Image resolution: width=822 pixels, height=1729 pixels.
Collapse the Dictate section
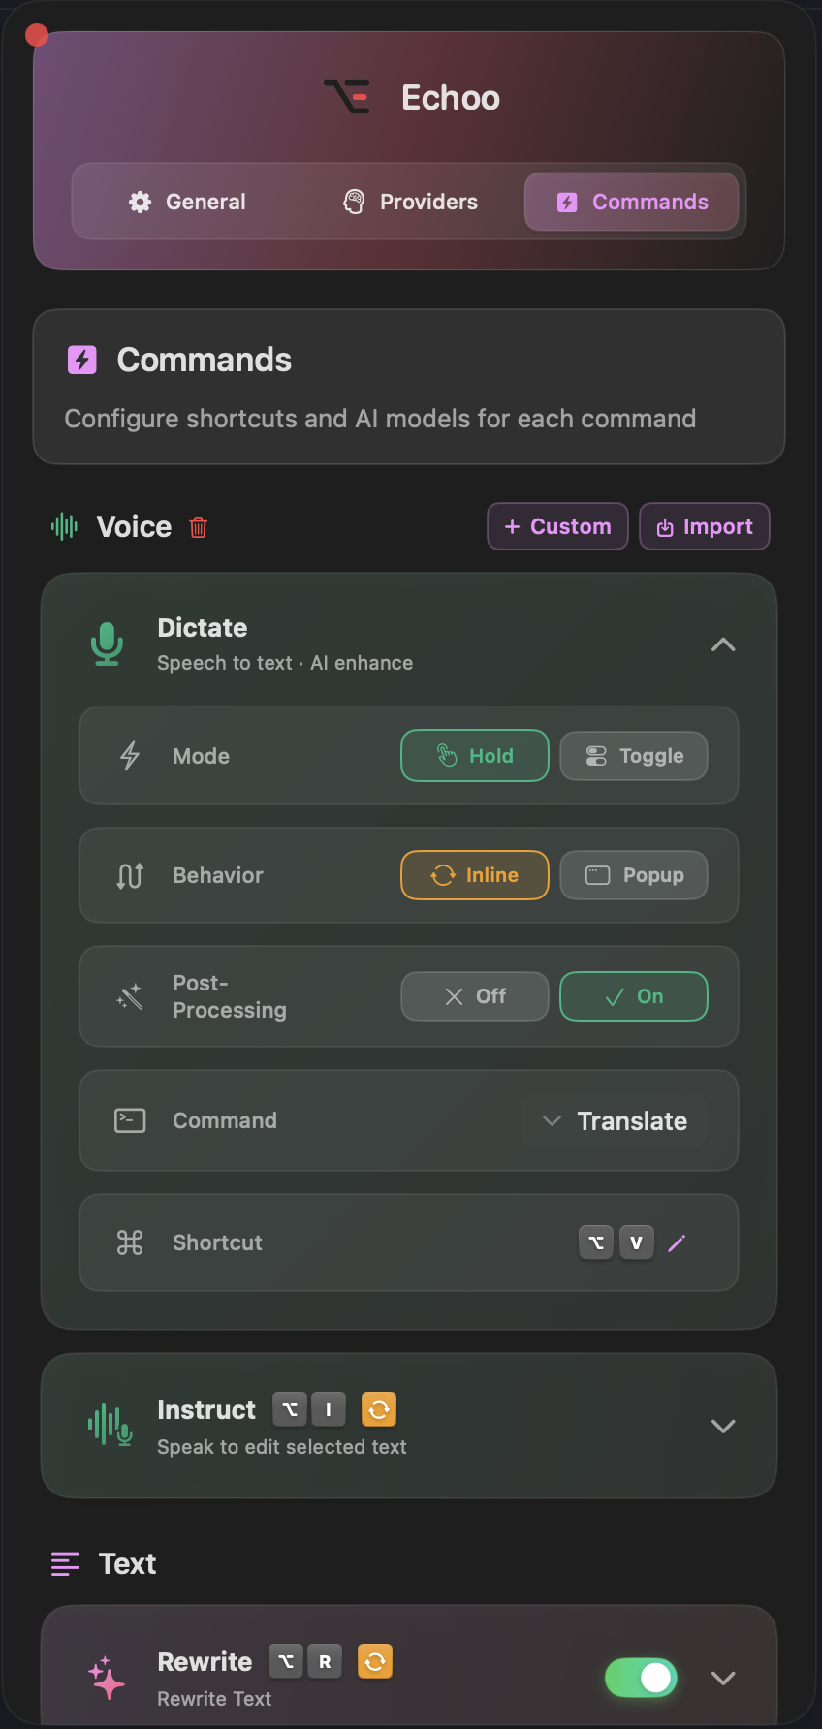click(722, 644)
